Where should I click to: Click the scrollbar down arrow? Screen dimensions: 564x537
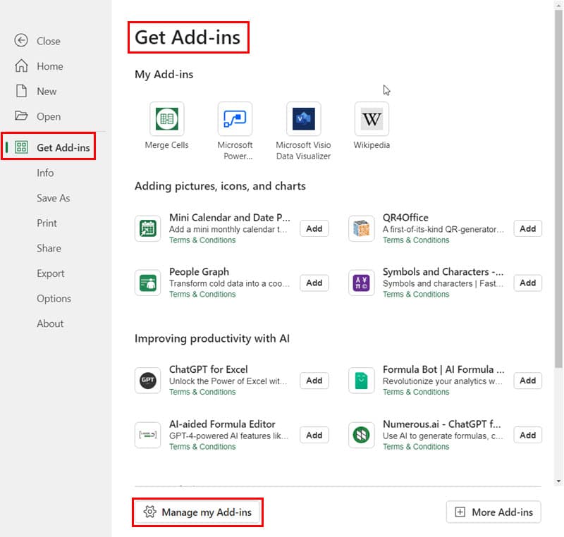point(558,481)
